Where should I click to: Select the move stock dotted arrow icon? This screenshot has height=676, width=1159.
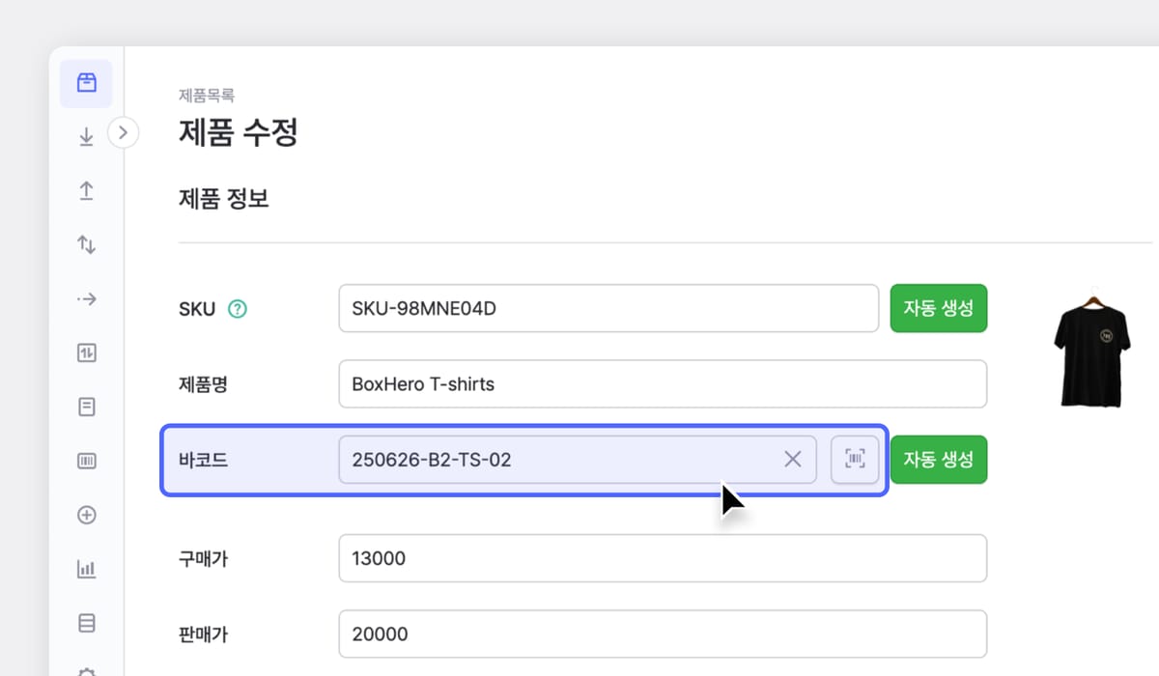point(86,298)
